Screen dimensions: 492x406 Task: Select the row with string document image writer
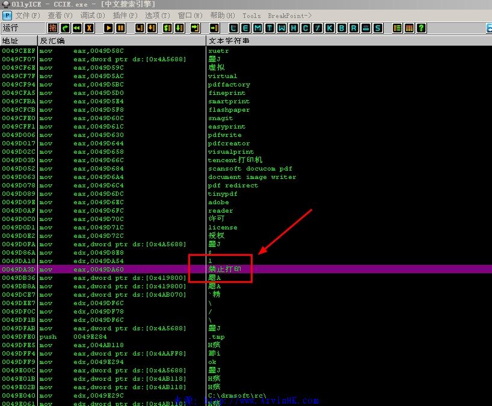point(246,177)
